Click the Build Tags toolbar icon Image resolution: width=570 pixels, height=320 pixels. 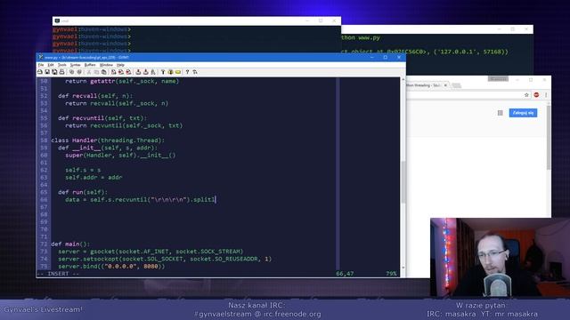pyautogui.click(x=170, y=72)
